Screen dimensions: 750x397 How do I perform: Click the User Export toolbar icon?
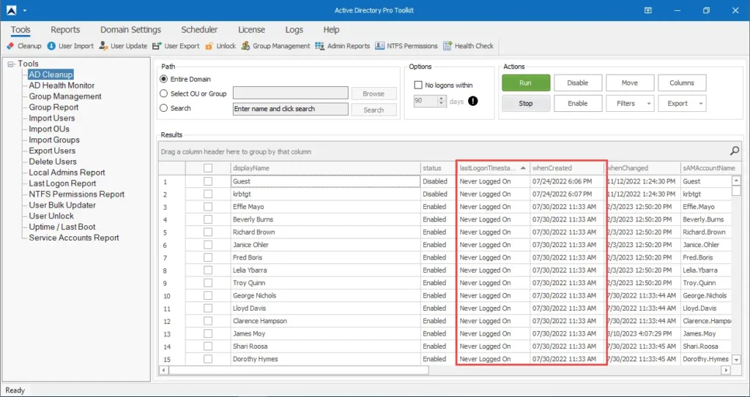[157, 46]
